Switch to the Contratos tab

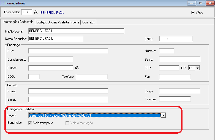click(88, 22)
